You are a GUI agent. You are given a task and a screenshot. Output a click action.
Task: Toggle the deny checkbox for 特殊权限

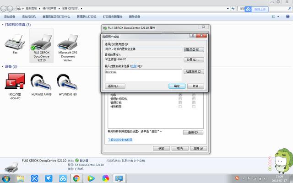tap(194, 107)
